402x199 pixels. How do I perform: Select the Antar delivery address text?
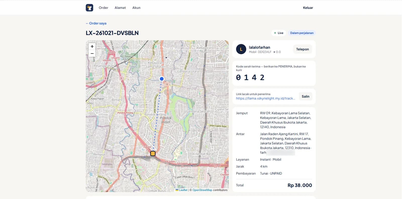(286, 143)
